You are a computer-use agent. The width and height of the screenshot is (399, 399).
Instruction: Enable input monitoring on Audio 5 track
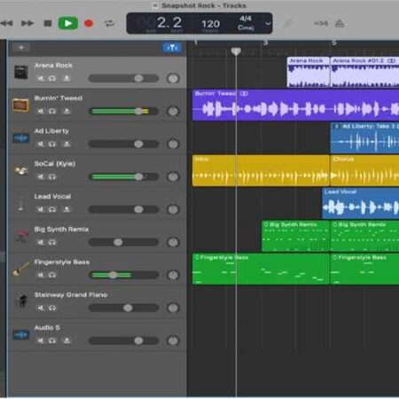click(x=66, y=340)
